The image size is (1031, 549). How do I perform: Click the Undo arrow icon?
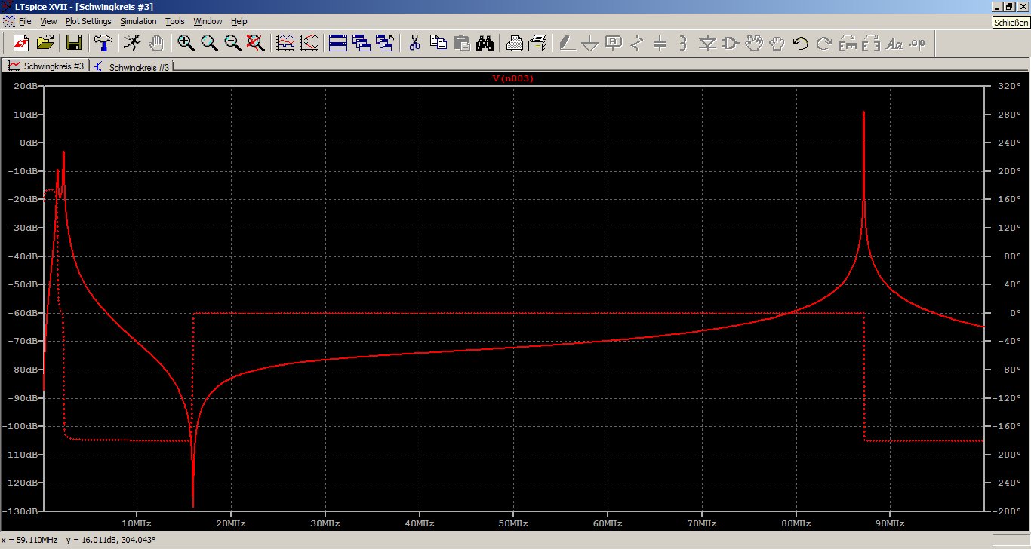[x=801, y=43]
